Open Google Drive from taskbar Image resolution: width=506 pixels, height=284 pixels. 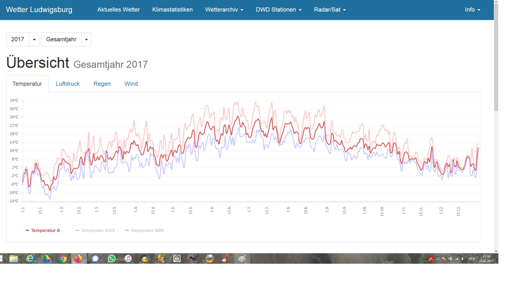[x=46, y=259]
